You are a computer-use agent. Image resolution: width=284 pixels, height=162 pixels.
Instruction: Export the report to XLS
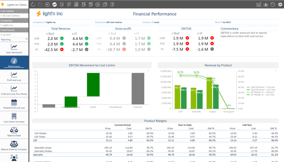pos(83,4)
